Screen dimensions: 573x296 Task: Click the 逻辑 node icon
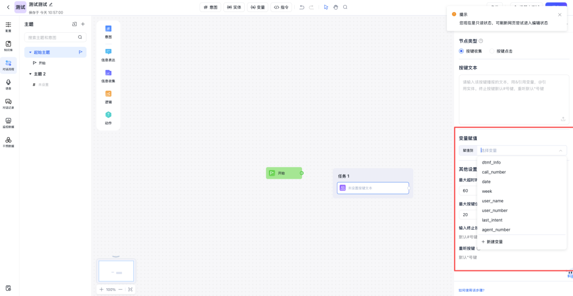tap(108, 94)
